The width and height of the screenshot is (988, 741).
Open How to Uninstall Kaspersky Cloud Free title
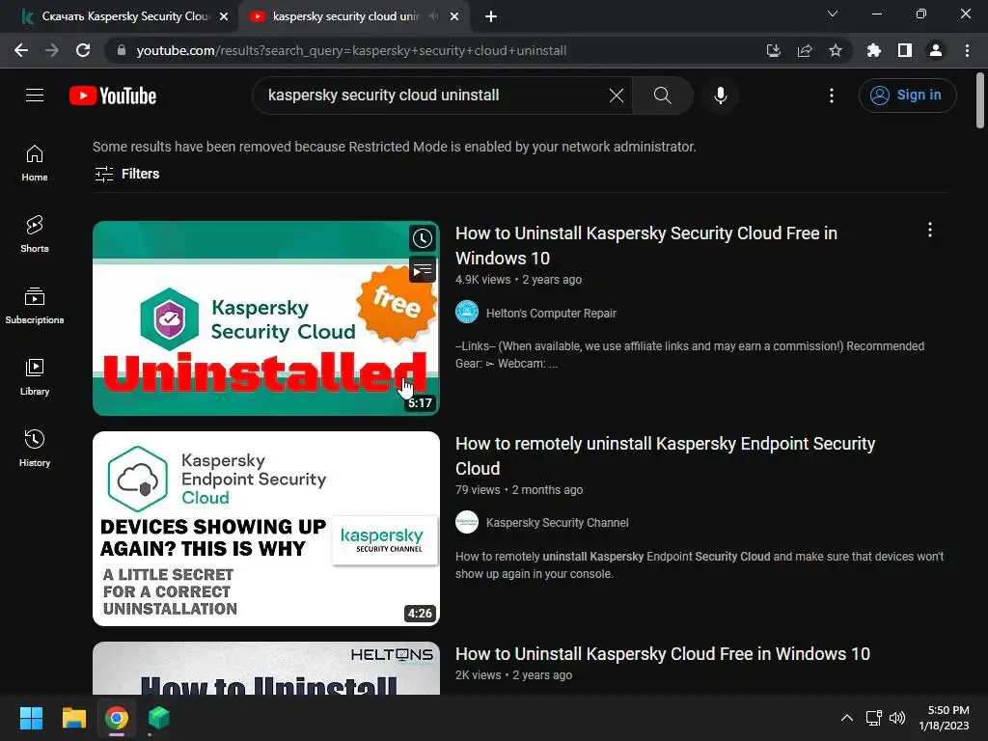point(663,654)
